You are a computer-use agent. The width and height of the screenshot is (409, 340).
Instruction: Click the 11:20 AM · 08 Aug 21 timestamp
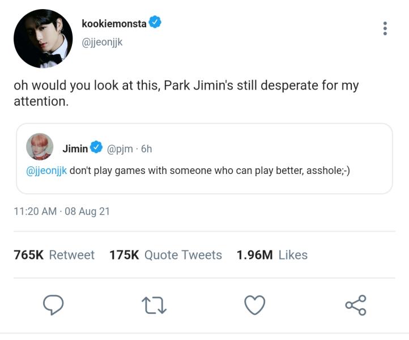[x=62, y=211]
